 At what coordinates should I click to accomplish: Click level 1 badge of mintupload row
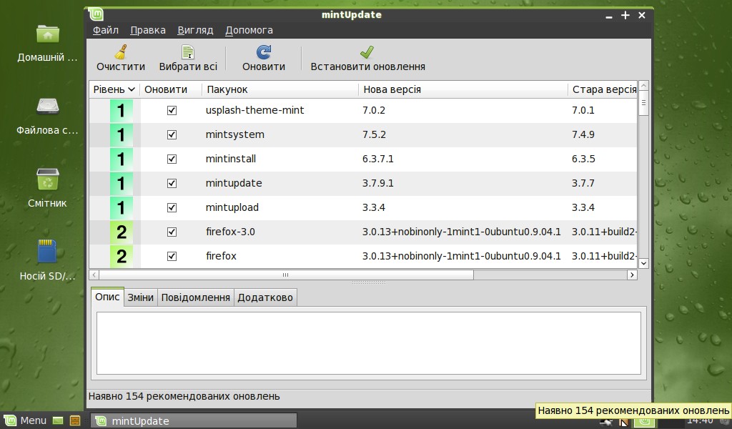click(x=122, y=208)
